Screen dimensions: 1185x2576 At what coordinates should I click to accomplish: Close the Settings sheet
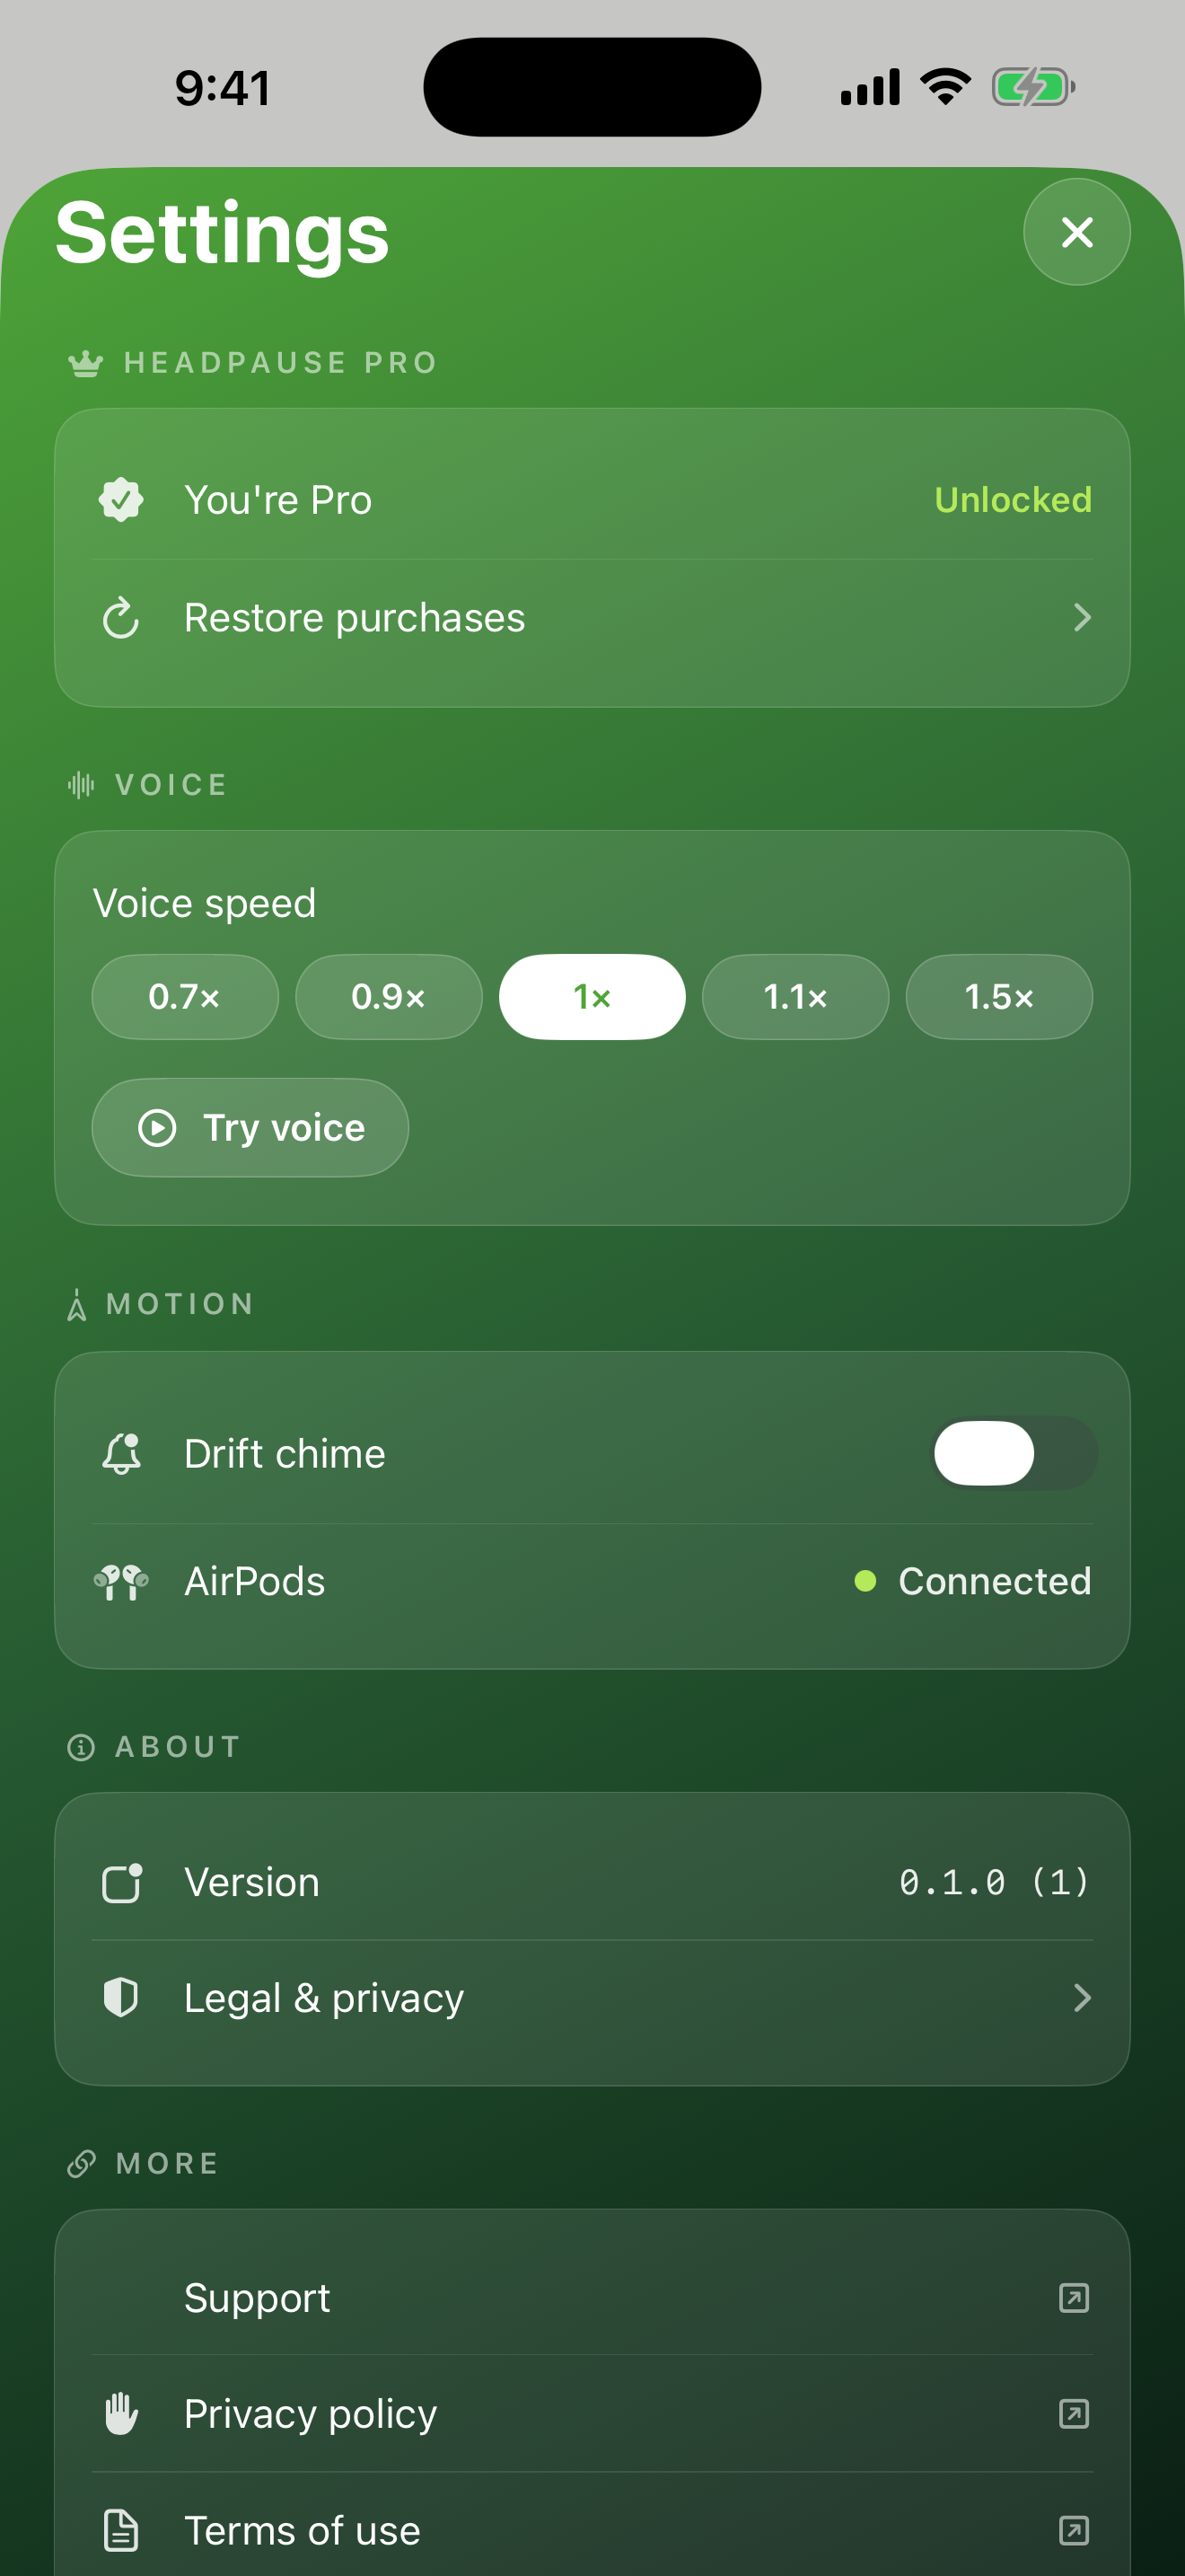point(1076,232)
